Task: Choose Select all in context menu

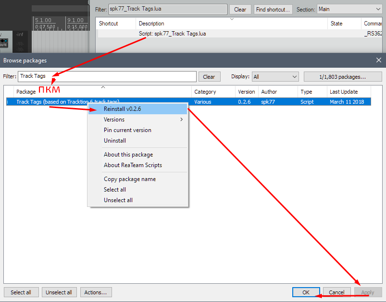Action: pos(138,190)
